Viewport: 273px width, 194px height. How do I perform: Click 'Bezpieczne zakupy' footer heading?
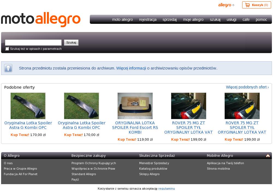89,155
